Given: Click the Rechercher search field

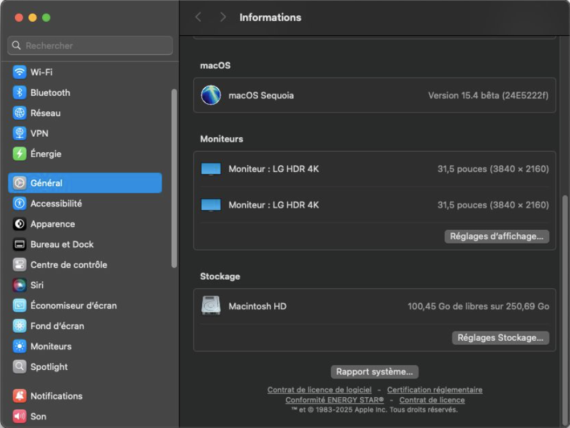Looking at the screenshot, I should [x=90, y=46].
